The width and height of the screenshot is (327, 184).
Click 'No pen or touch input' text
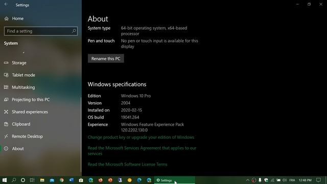pos(159,43)
